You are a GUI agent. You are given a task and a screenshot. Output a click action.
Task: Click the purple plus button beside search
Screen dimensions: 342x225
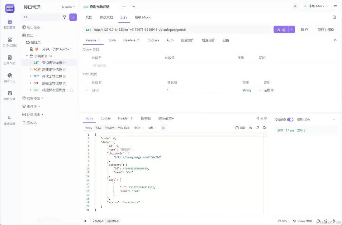(x=73, y=17)
